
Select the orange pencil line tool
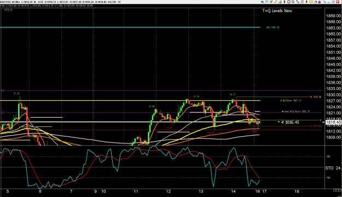click(275, 2)
